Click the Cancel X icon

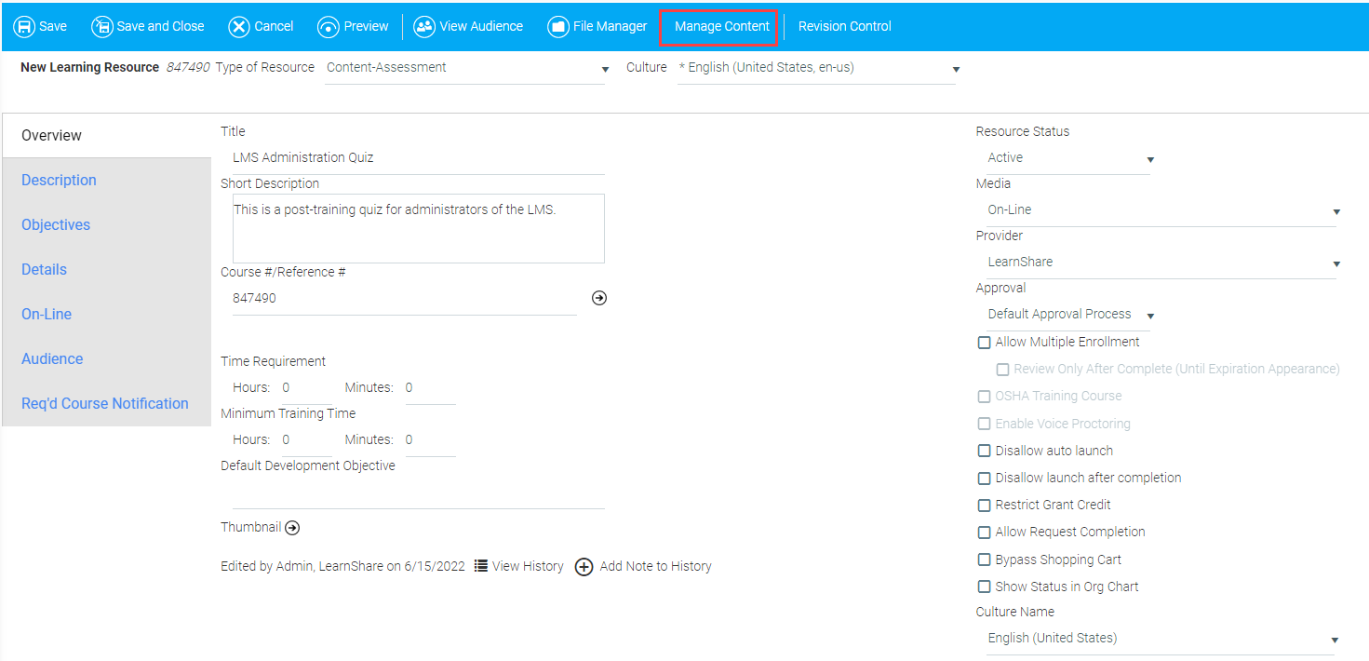pos(239,26)
